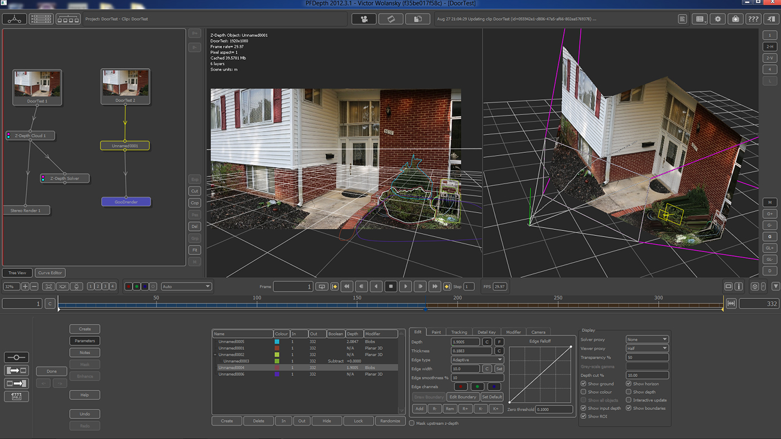Toggle the green edge channel swatch
The height and width of the screenshot is (439, 781).
coord(478,387)
